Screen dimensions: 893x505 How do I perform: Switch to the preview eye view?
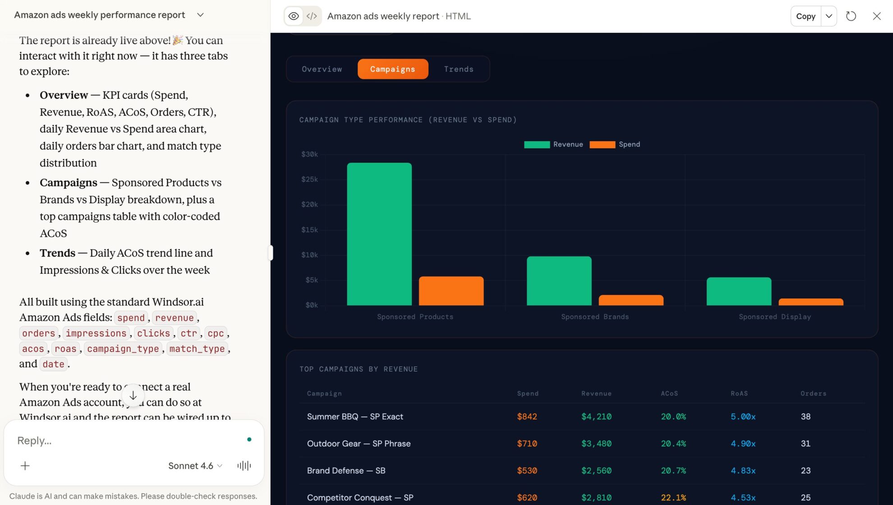(x=294, y=16)
